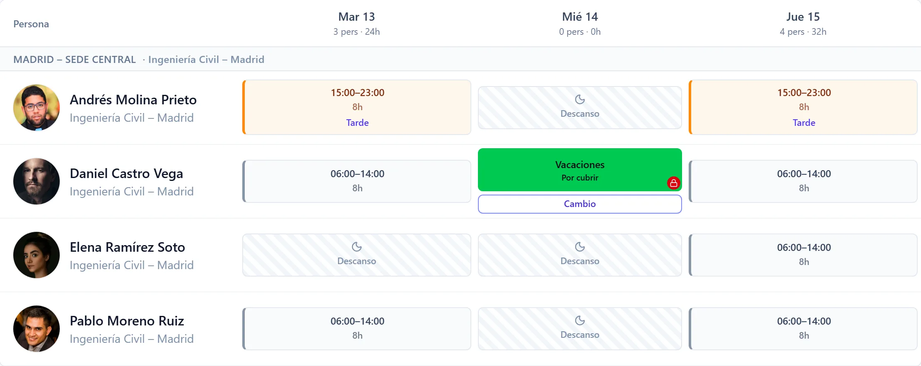Open Andrés's Thursday 15:00–23:00 Tarde shift
This screenshot has width=921, height=366.
803,107
